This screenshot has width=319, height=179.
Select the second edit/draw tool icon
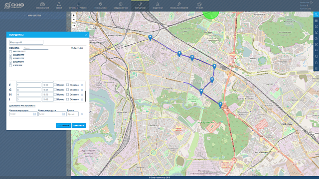(316, 32)
